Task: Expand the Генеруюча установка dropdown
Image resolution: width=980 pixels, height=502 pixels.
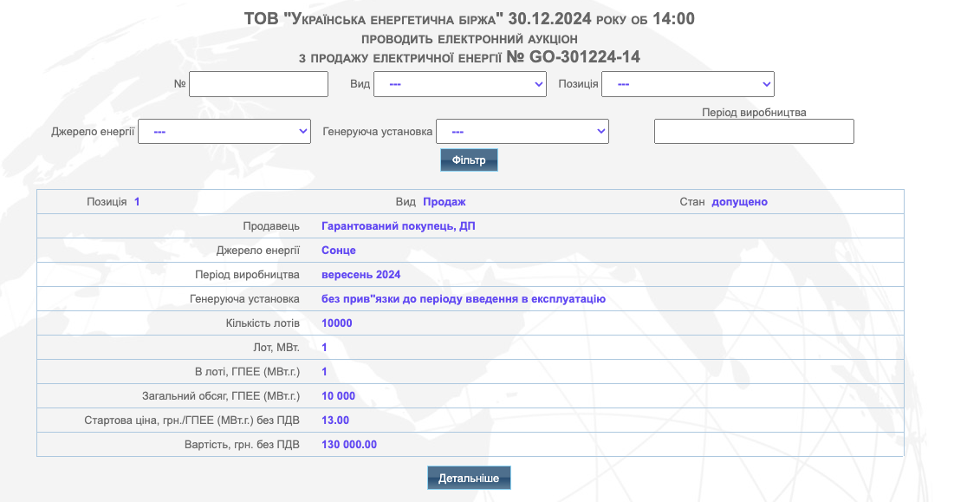Action: coord(522,131)
